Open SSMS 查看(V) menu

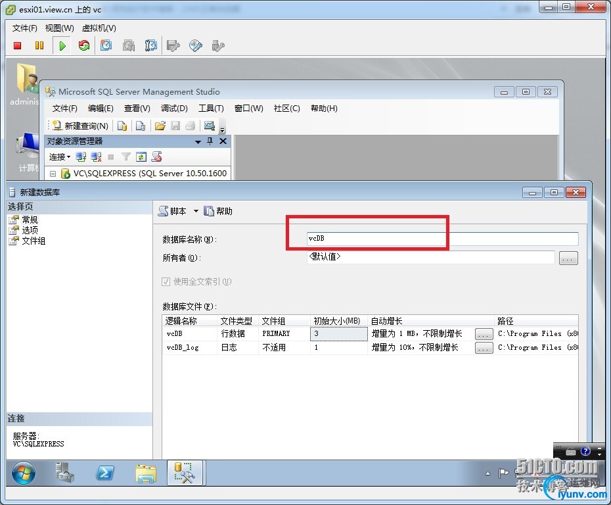click(x=137, y=108)
